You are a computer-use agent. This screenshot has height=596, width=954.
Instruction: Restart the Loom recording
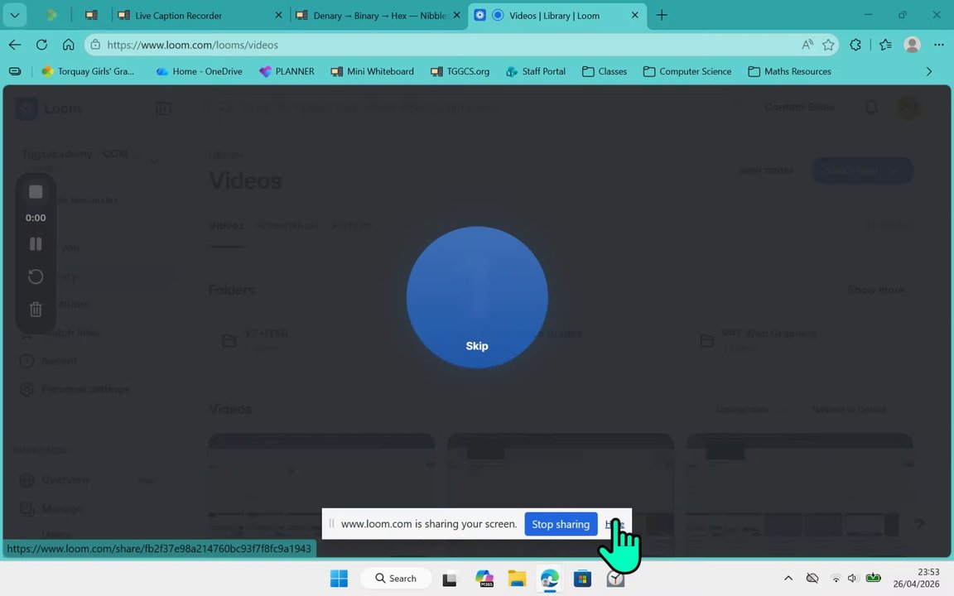point(36,276)
